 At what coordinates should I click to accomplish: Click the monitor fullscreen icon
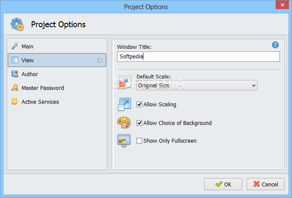[124, 141]
